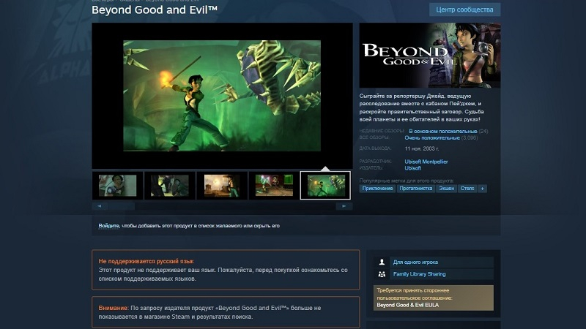Click the thumbnail strip scrollbar handle
Screen dimensions: 586x329
[122, 206]
